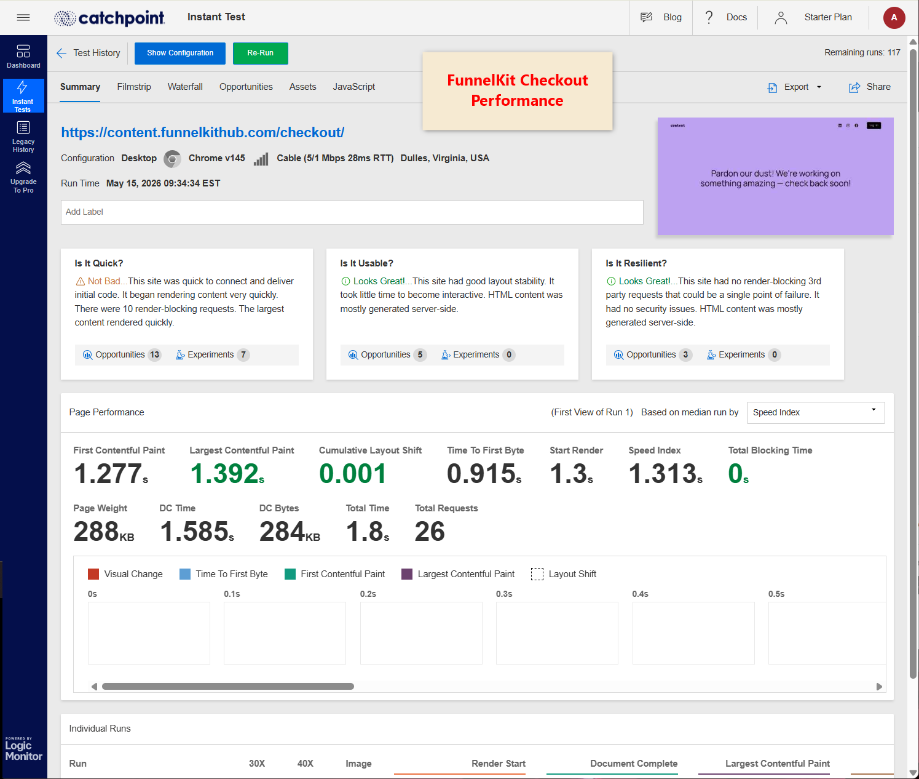Viewport: 919px width, 779px height.
Task: Expand the Export dropdown arrow
Action: coord(819,87)
